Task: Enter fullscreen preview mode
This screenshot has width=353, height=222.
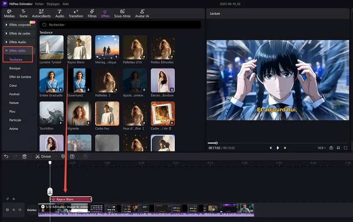Action: point(346,148)
